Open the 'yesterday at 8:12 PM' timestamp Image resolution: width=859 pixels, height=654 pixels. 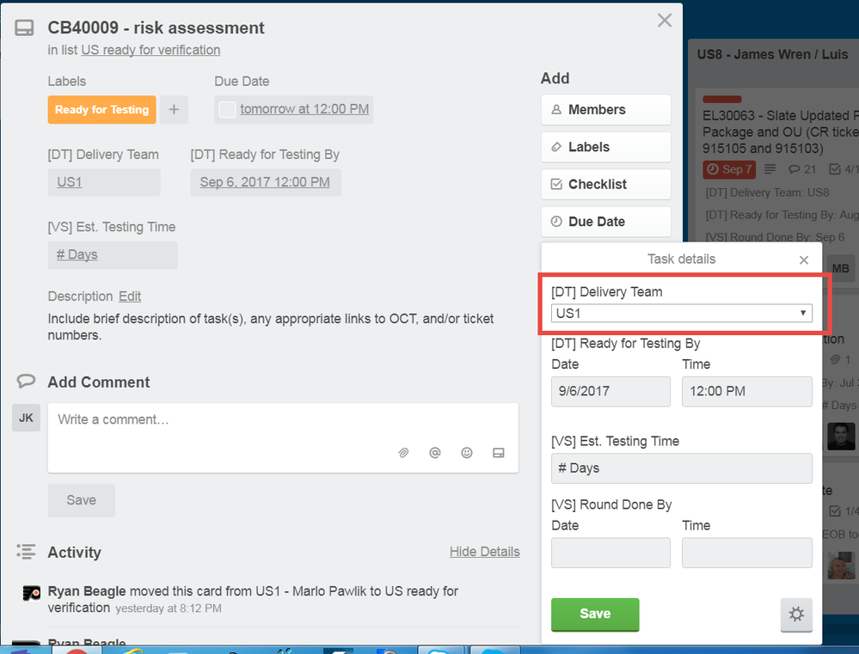click(x=169, y=608)
